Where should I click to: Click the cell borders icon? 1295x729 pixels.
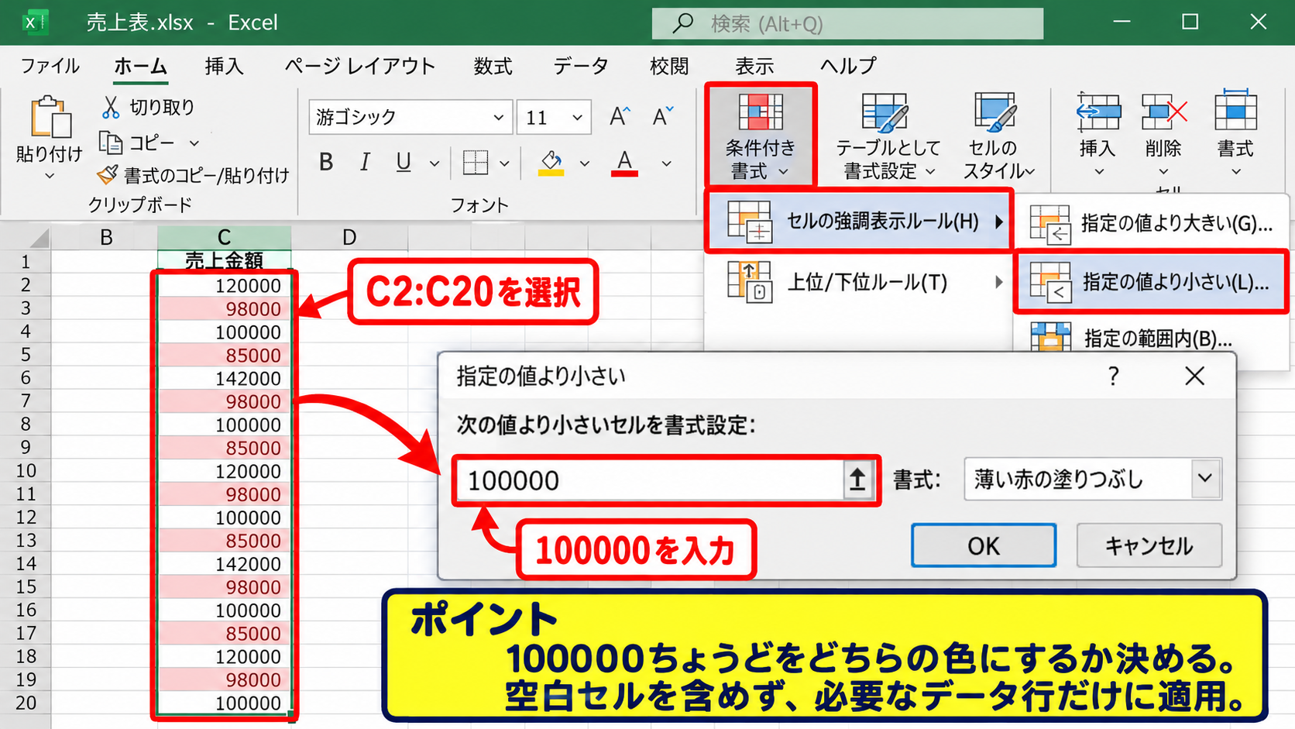(475, 163)
